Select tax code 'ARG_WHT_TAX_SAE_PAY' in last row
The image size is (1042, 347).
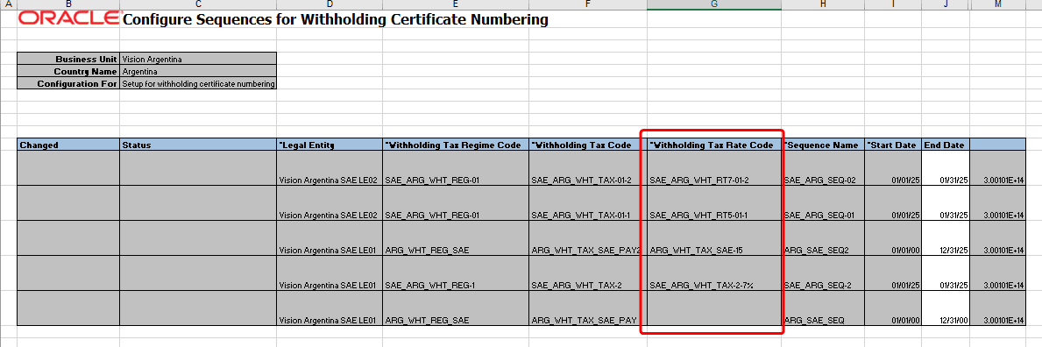[x=588, y=308]
